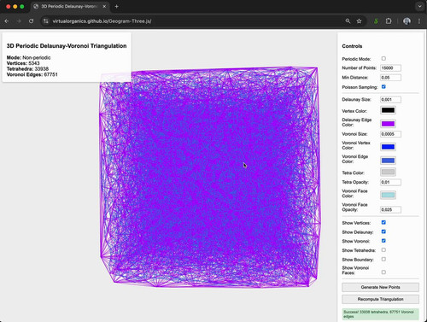The width and height of the screenshot is (427, 322).
Task: Go back using browser back arrow
Action: pos(7,21)
